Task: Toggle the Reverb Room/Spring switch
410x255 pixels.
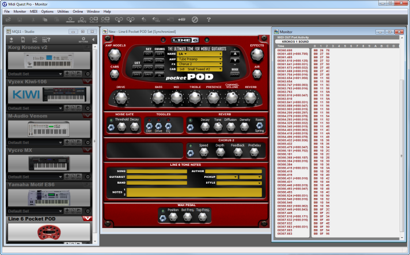Action: pos(259,125)
